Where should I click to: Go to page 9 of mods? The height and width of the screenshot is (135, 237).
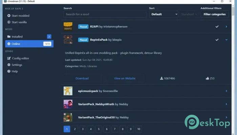[131, 129]
